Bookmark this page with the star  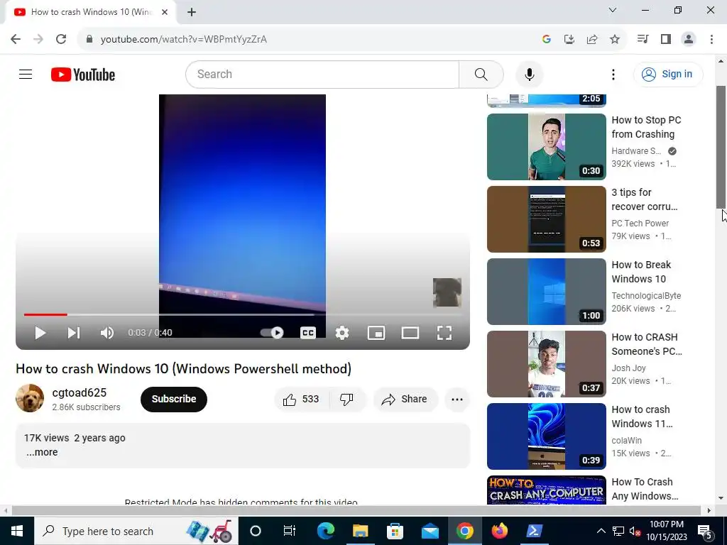point(615,40)
